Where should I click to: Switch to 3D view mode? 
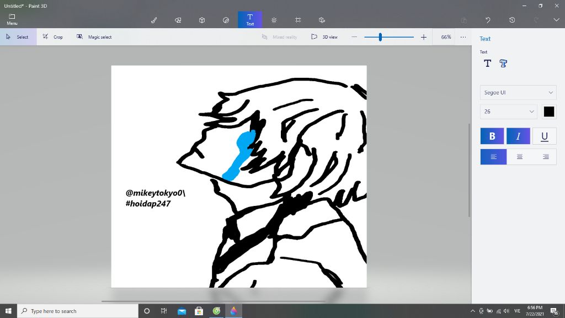tap(324, 37)
